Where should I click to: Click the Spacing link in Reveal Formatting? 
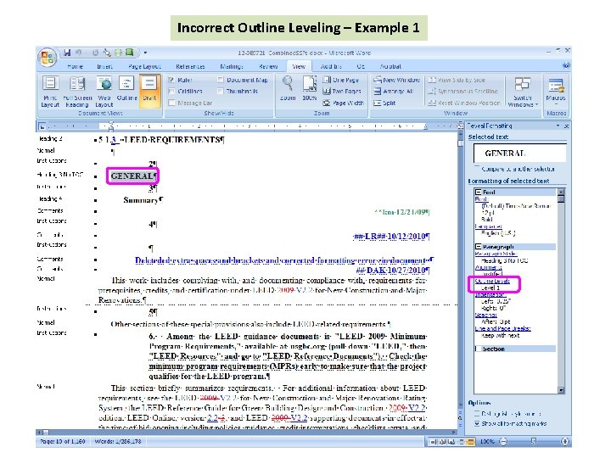[486, 315]
